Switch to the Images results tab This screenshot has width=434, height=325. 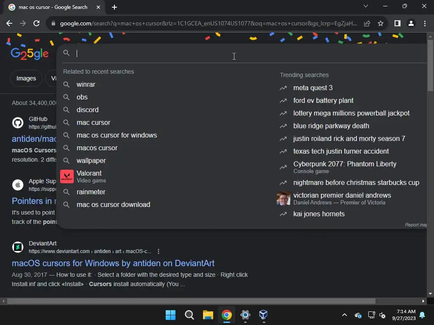click(x=26, y=78)
